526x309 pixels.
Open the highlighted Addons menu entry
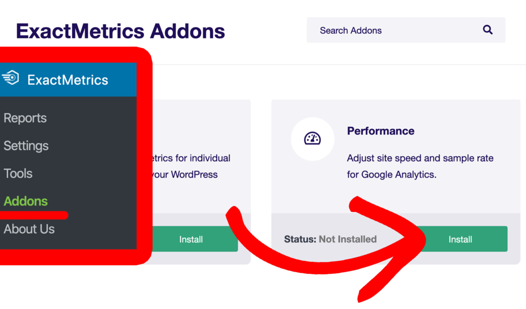point(25,201)
